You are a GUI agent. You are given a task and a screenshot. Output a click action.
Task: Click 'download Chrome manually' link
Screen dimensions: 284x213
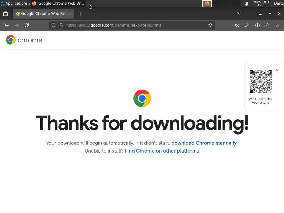(x=204, y=143)
